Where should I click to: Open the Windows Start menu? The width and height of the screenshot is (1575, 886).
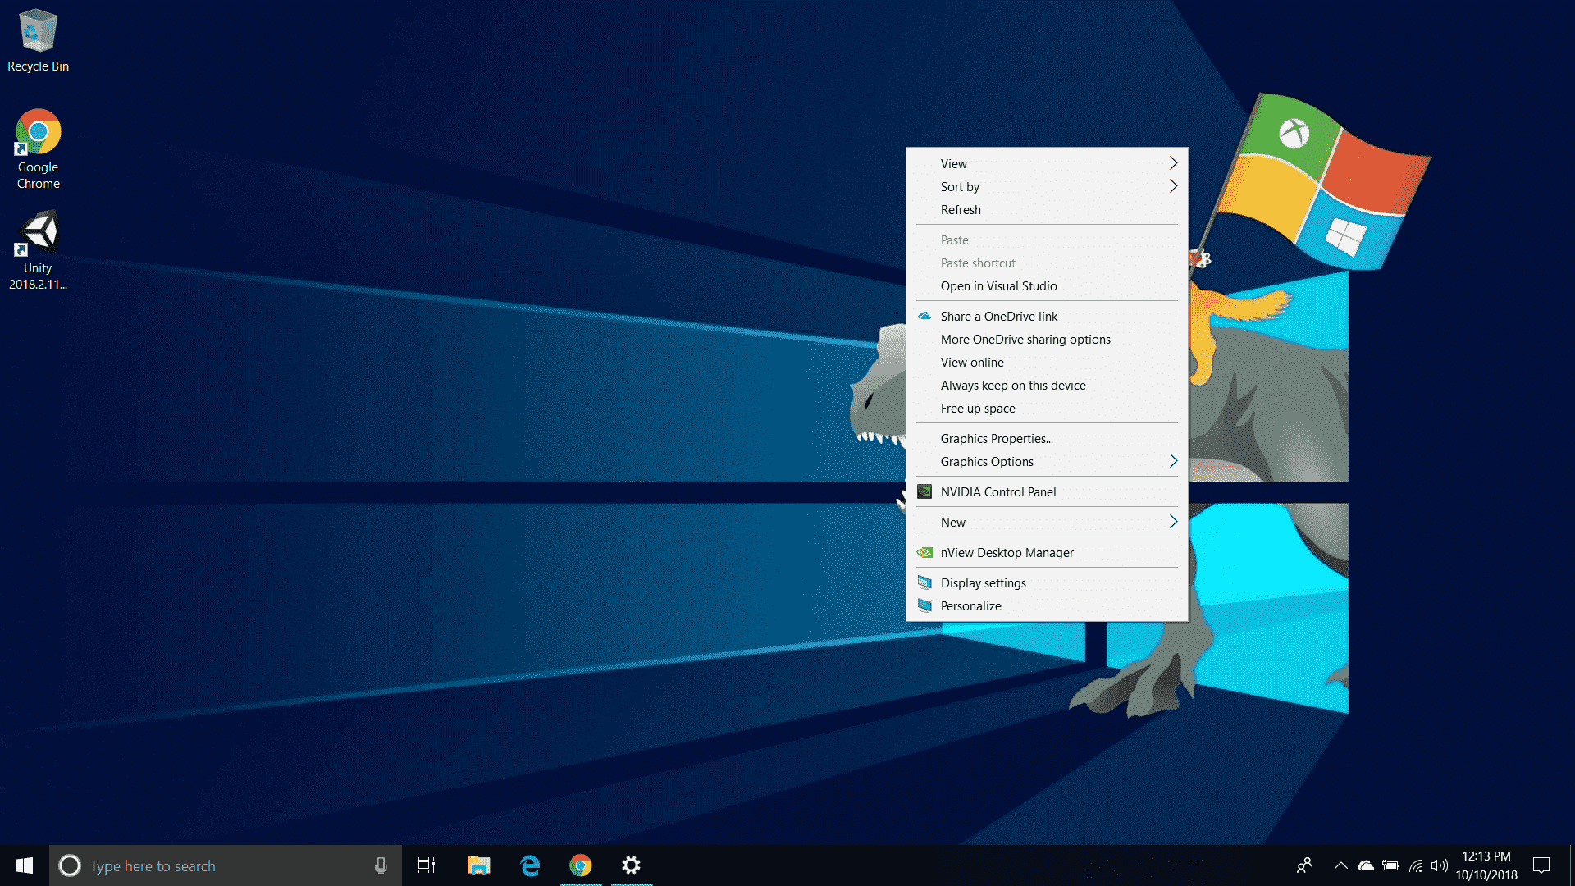[25, 865]
